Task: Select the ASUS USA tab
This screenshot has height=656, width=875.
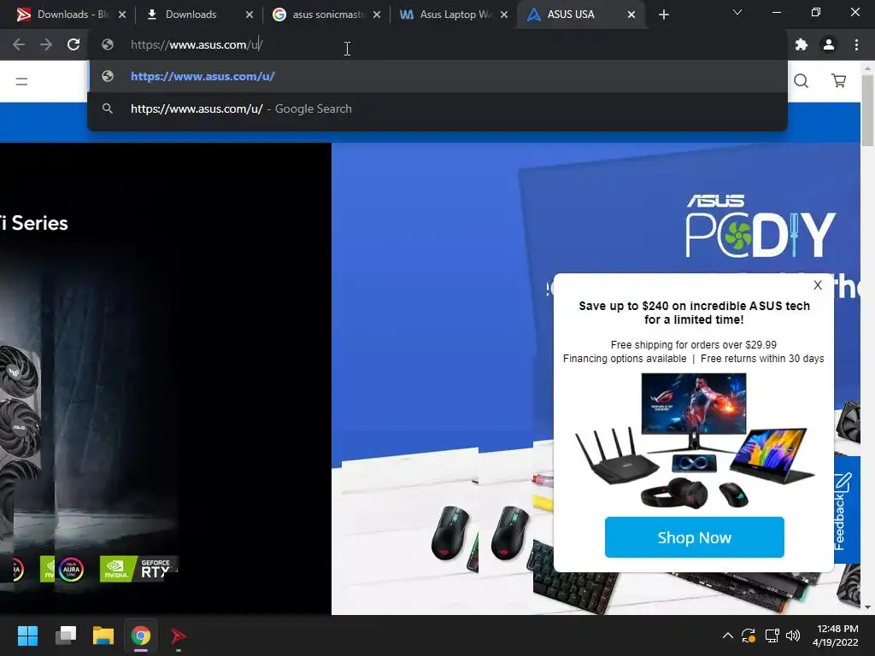Action: 580,15
